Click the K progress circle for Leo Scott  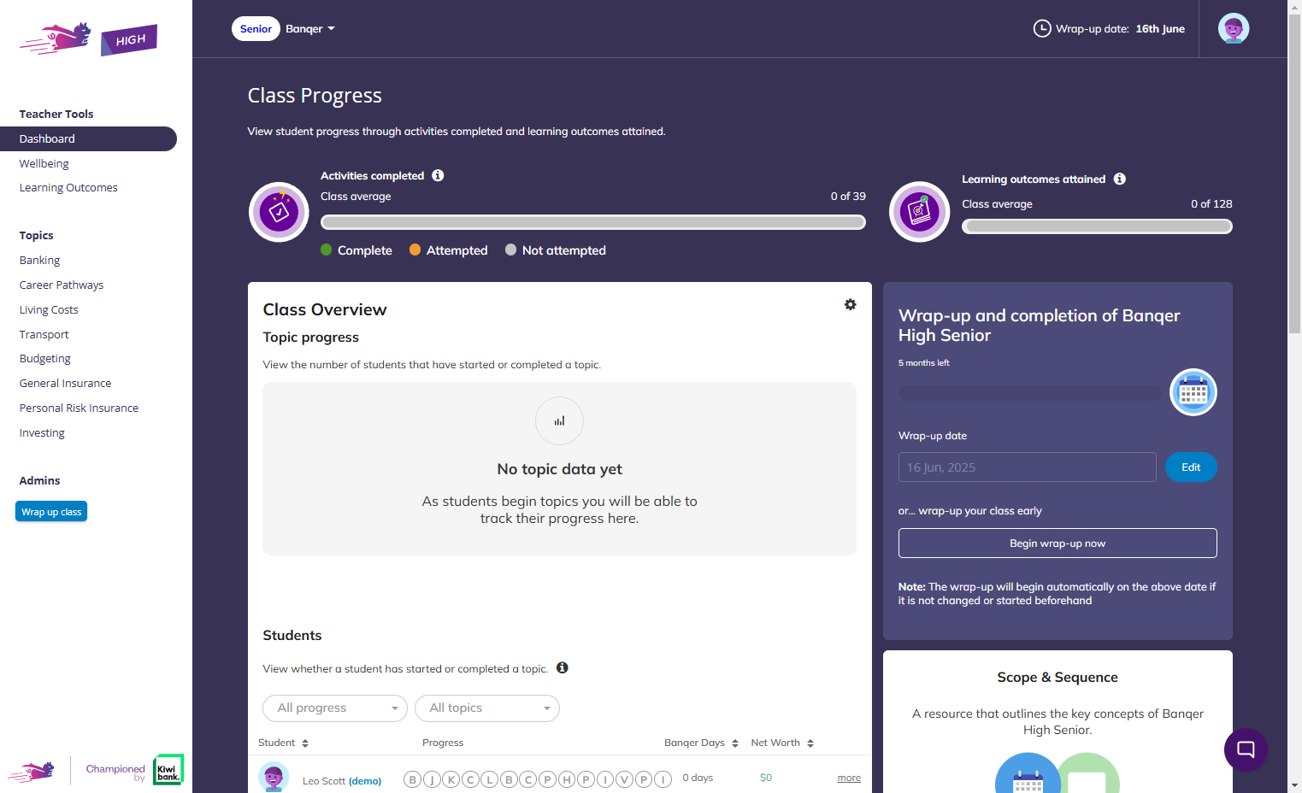451,779
